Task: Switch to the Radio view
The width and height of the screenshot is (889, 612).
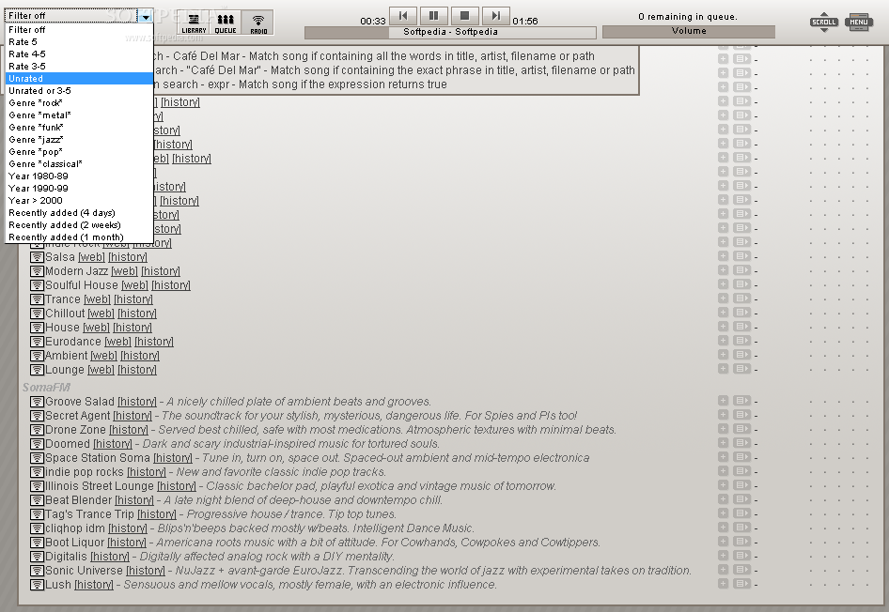Action: pyautogui.click(x=258, y=23)
